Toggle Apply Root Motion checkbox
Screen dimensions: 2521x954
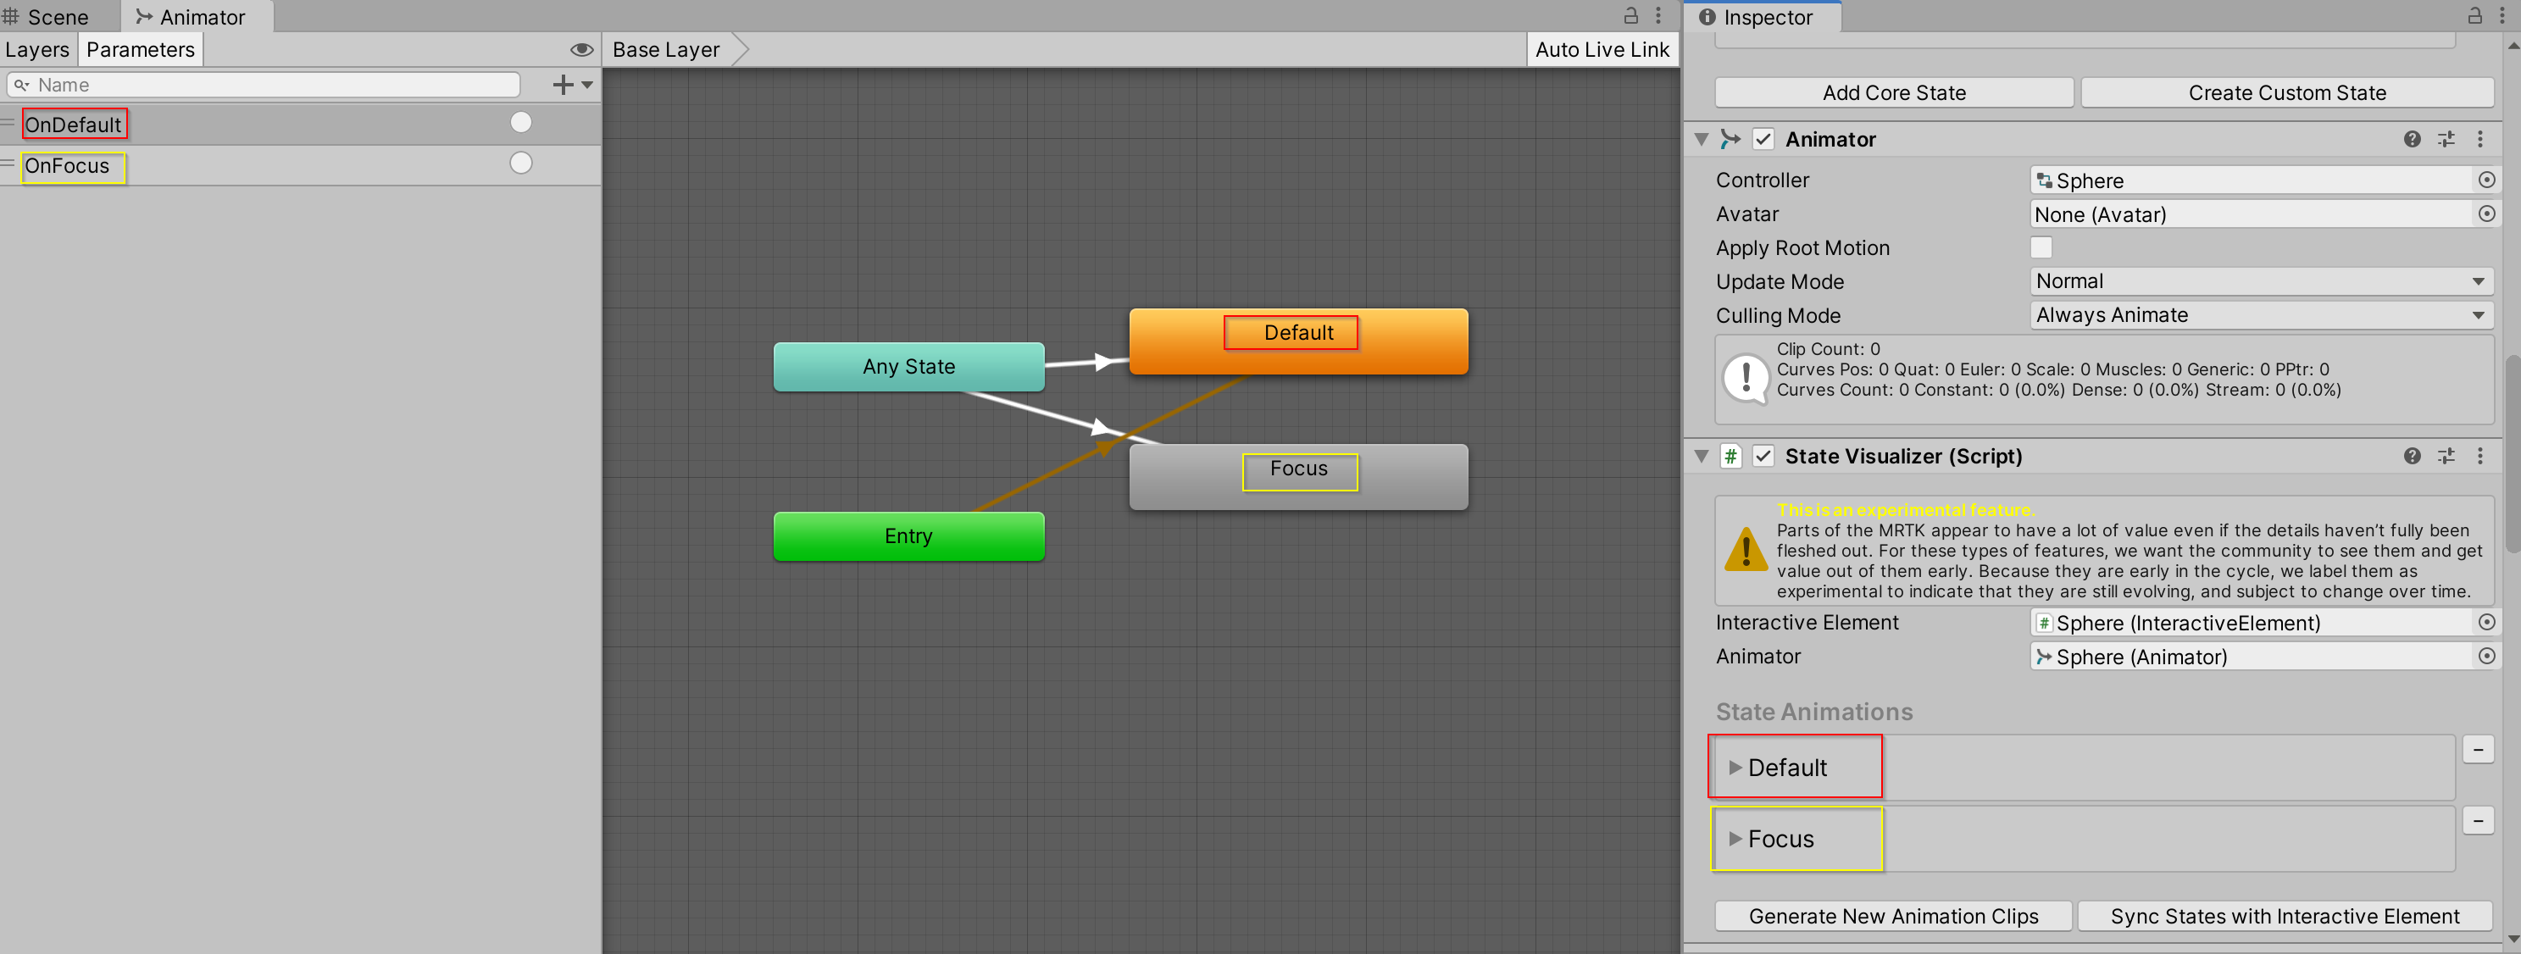[x=2042, y=247]
